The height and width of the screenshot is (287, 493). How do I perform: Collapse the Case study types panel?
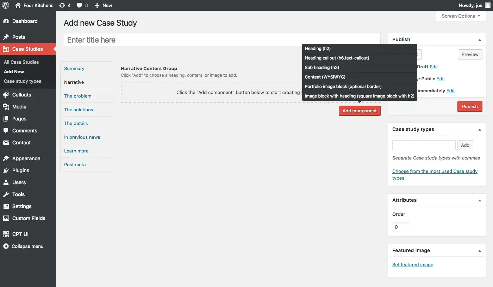point(479,130)
